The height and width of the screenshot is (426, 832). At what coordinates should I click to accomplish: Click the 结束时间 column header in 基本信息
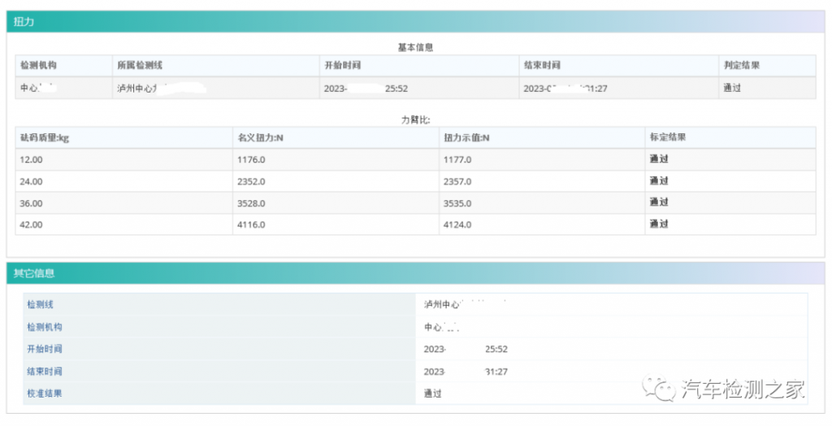click(542, 65)
